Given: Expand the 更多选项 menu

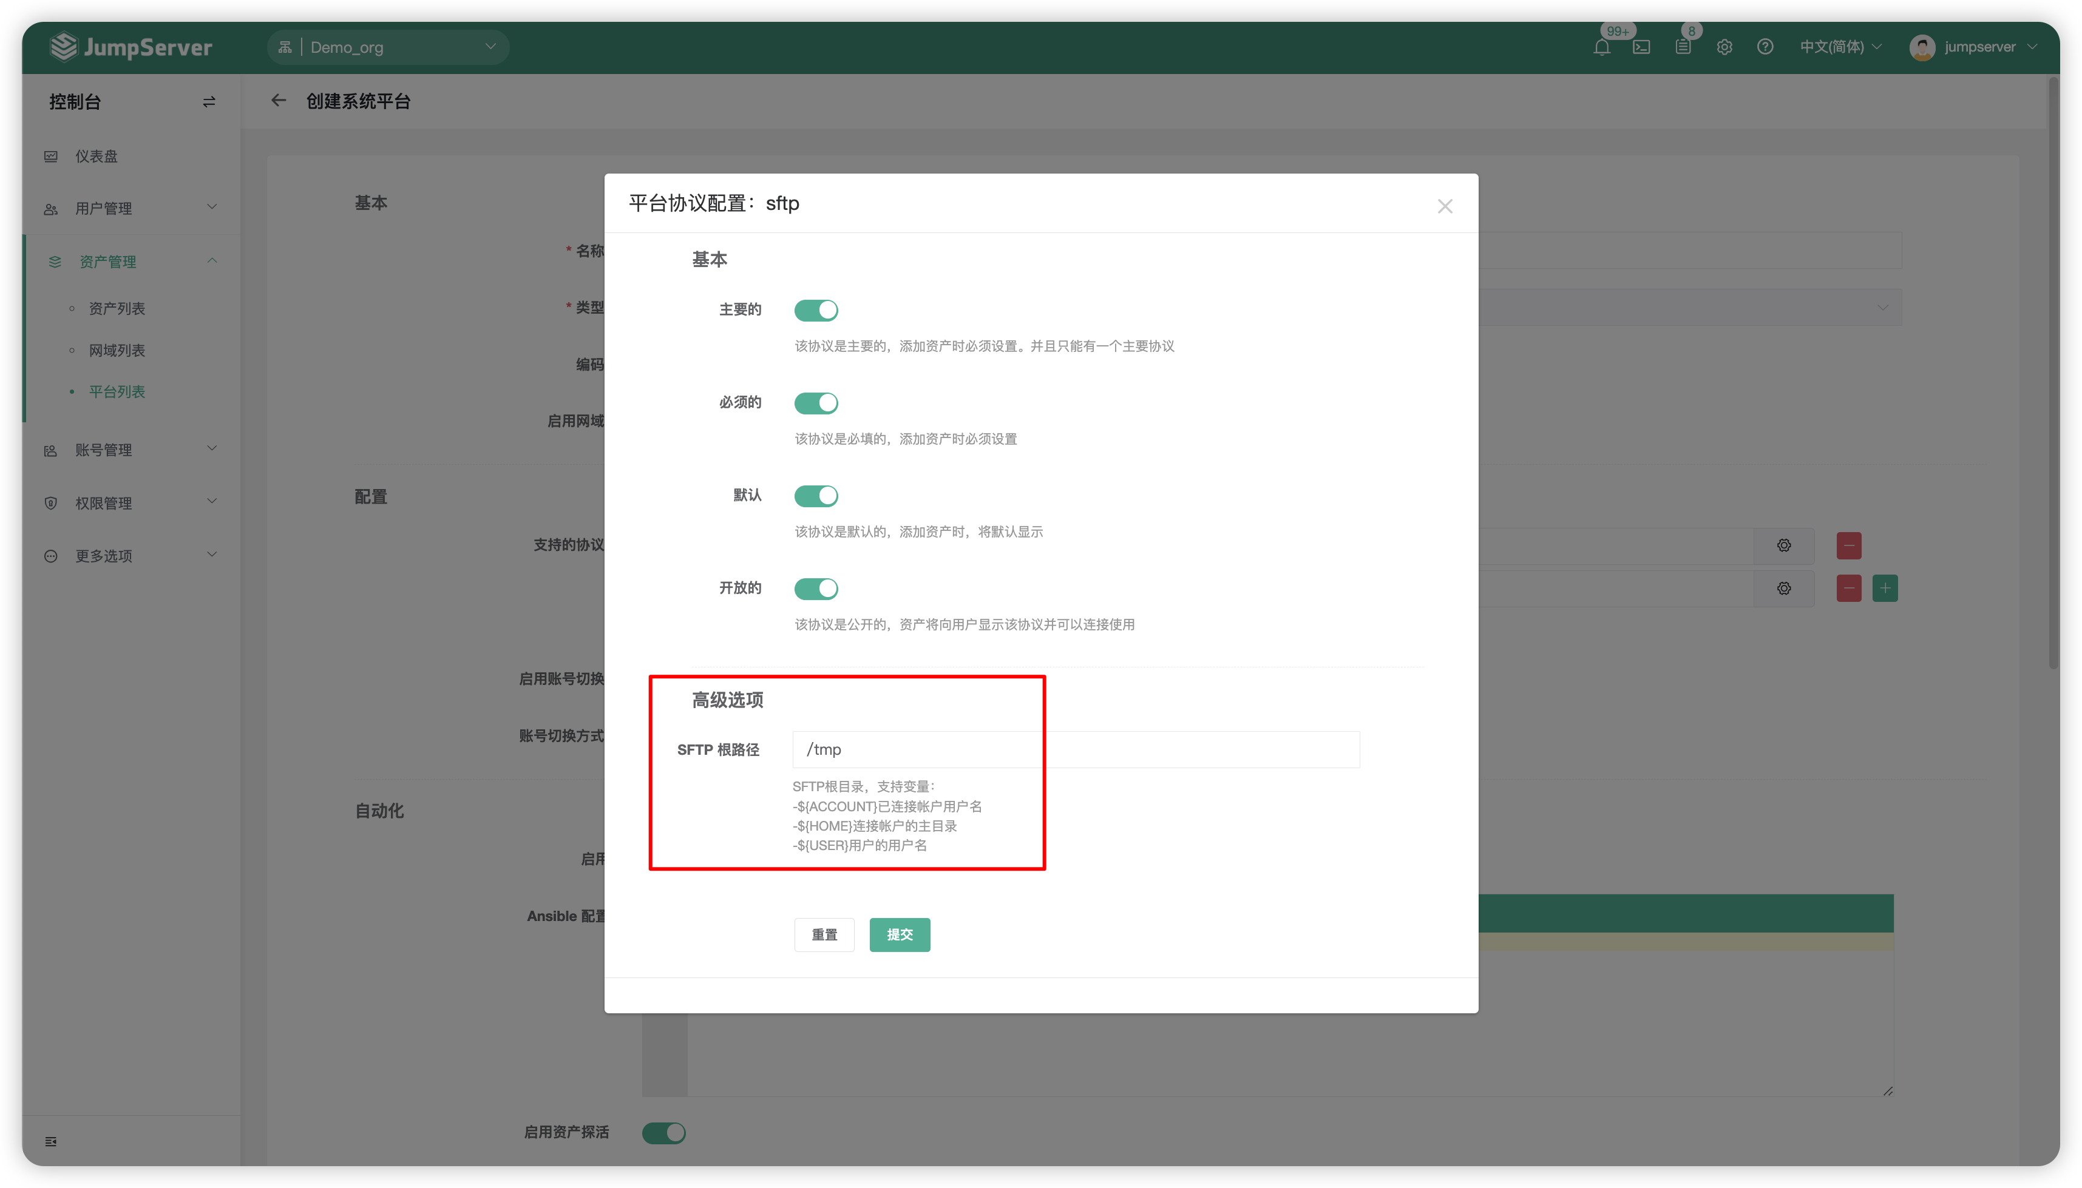Looking at the screenshot, I should (x=131, y=556).
